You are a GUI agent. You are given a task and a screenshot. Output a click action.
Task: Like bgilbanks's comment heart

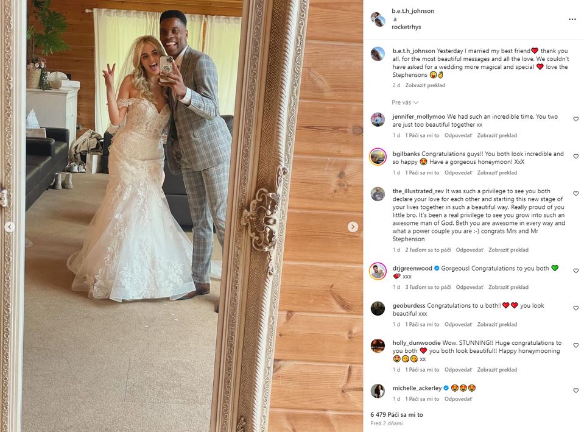(576, 157)
